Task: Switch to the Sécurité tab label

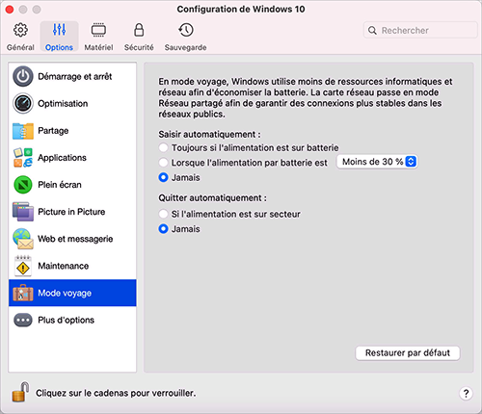Action: pyautogui.click(x=139, y=47)
